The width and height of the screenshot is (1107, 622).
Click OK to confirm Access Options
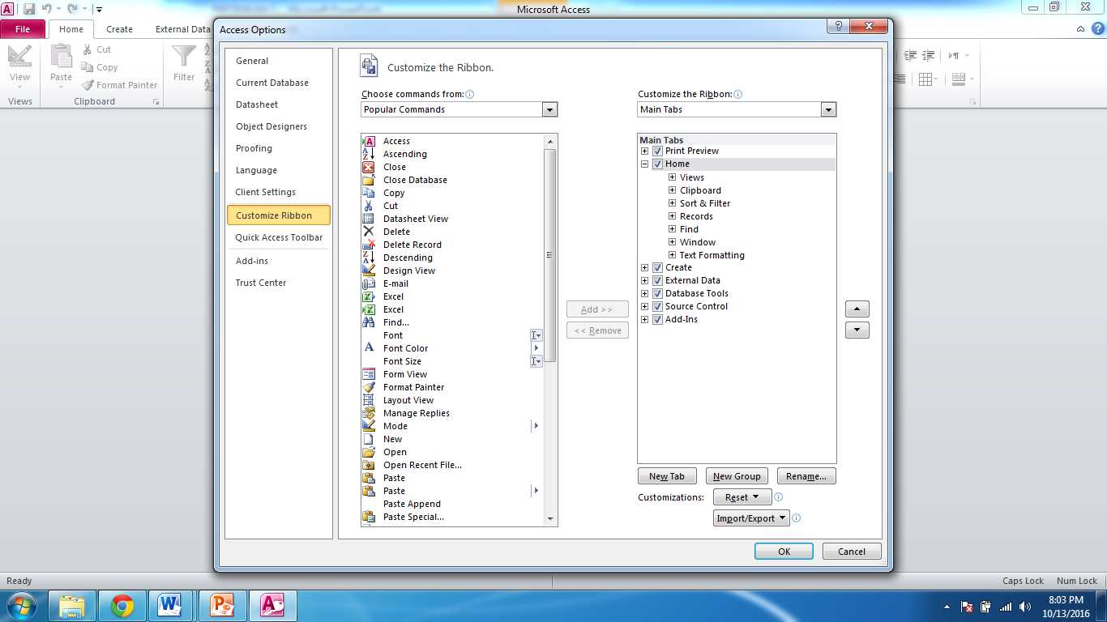[784, 552]
